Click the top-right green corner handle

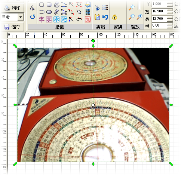tap(171, 46)
